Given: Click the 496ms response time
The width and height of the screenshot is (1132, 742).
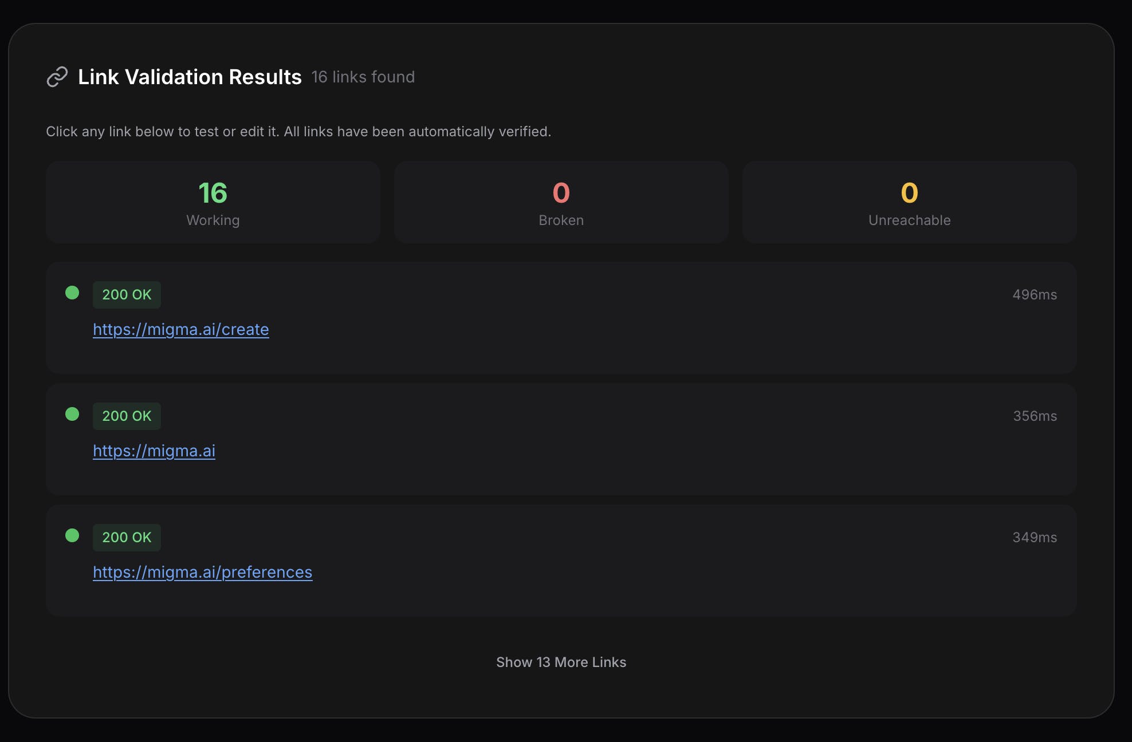Looking at the screenshot, I should (x=1034, y=295).
